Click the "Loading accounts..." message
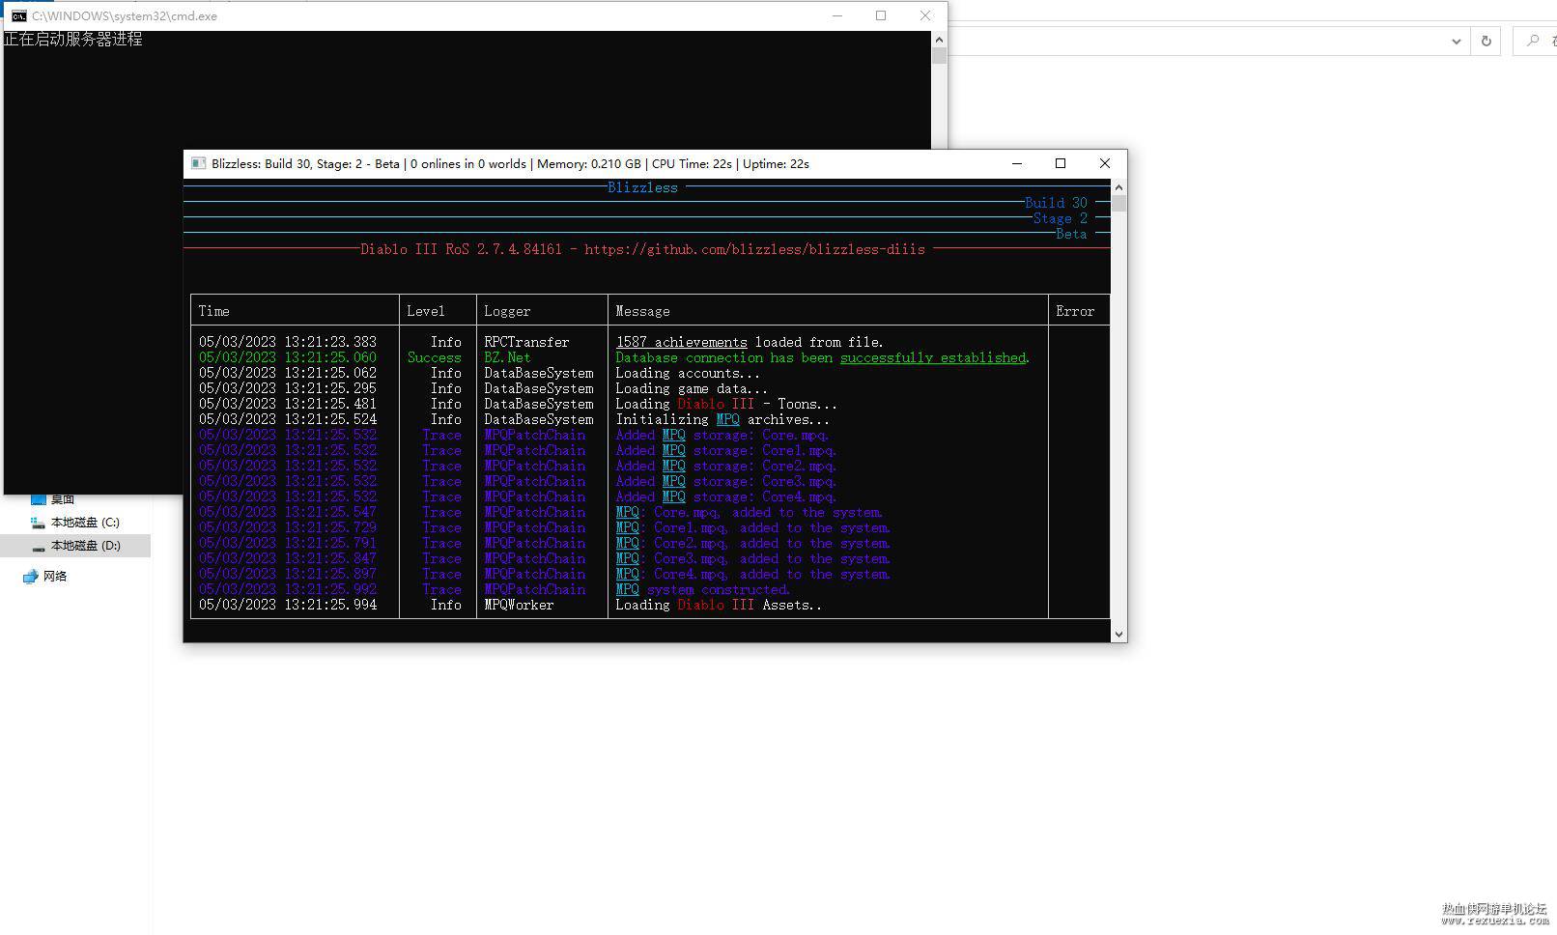 click(688, 373)
